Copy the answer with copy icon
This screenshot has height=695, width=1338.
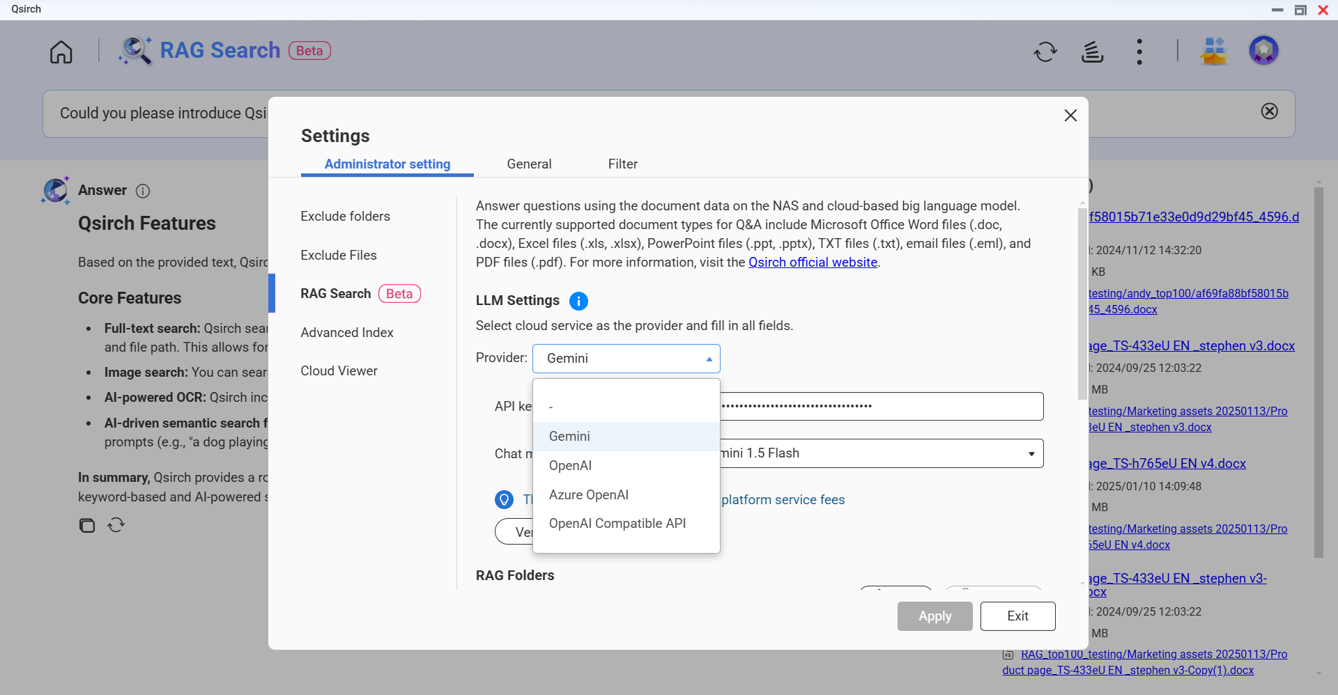click(87, 525)
